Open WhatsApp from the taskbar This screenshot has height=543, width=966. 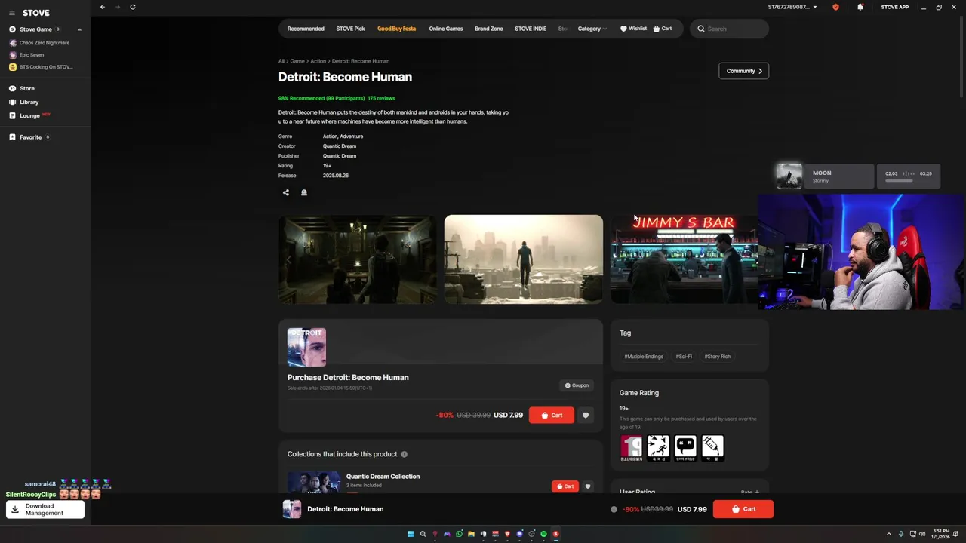click(459, 534)
